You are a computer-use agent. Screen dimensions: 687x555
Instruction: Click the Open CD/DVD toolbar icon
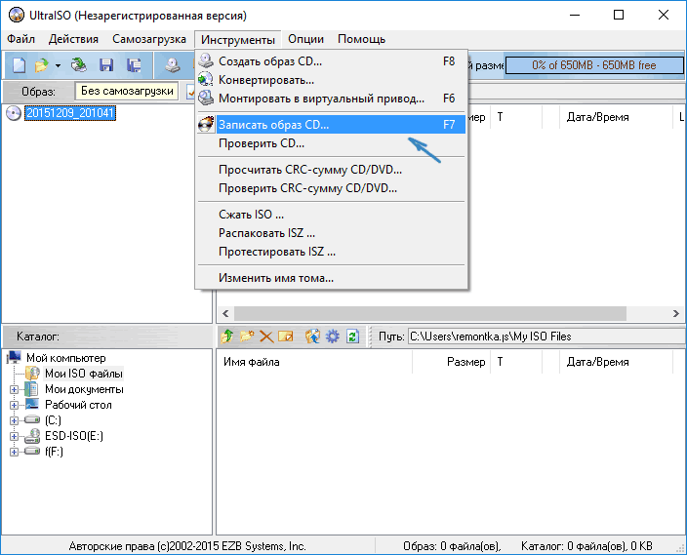79,65
